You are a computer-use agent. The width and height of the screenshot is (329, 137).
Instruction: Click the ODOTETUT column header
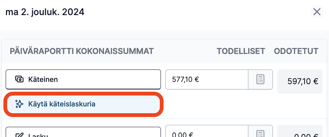[x=296, y=51]
